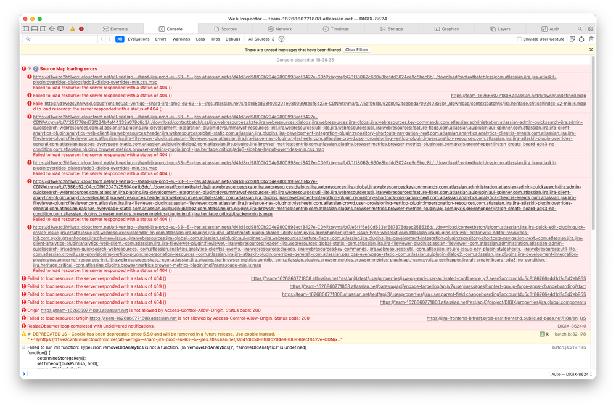616x406 pixels.
Task: Switch to the Timelines tab
Action: [336, 28]
